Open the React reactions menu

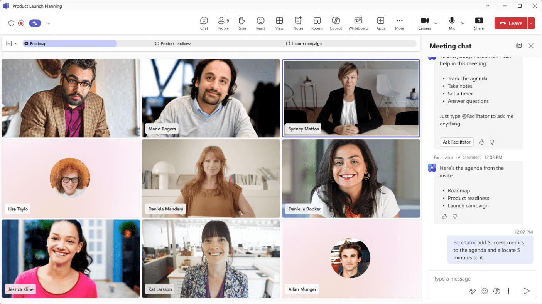tap(260, 23)
